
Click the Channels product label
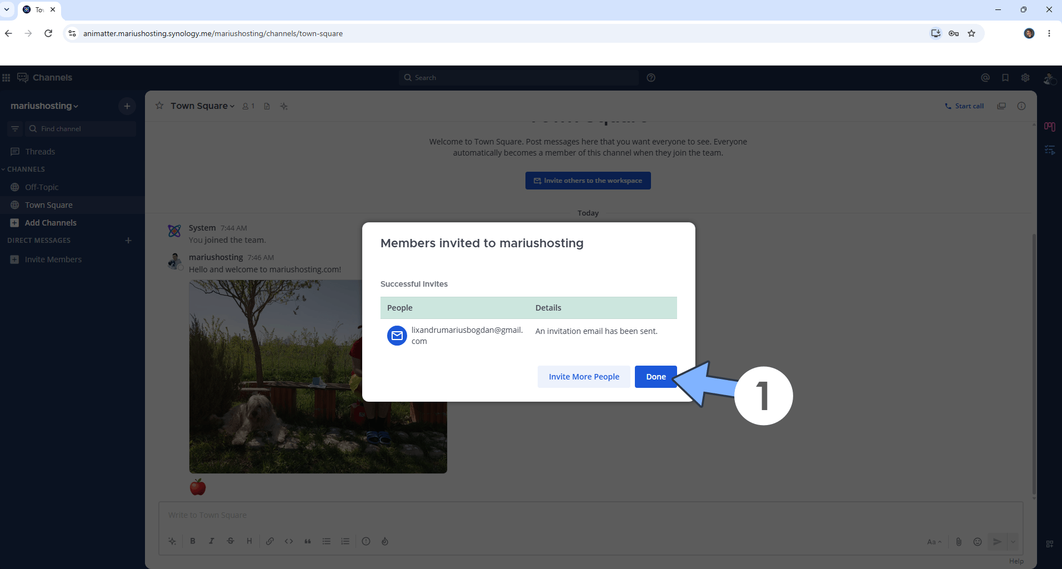[52, 78]
